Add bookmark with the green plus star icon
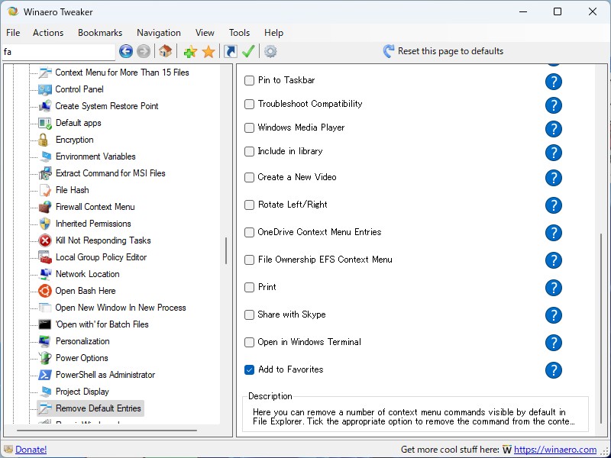 [190, 51]
